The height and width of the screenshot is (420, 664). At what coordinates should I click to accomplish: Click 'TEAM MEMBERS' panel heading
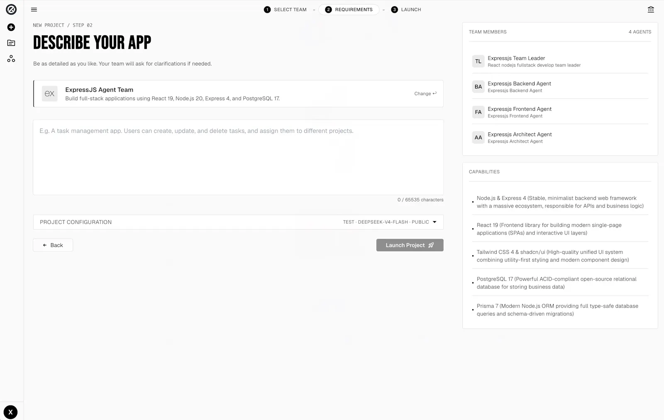pos(488,32)
